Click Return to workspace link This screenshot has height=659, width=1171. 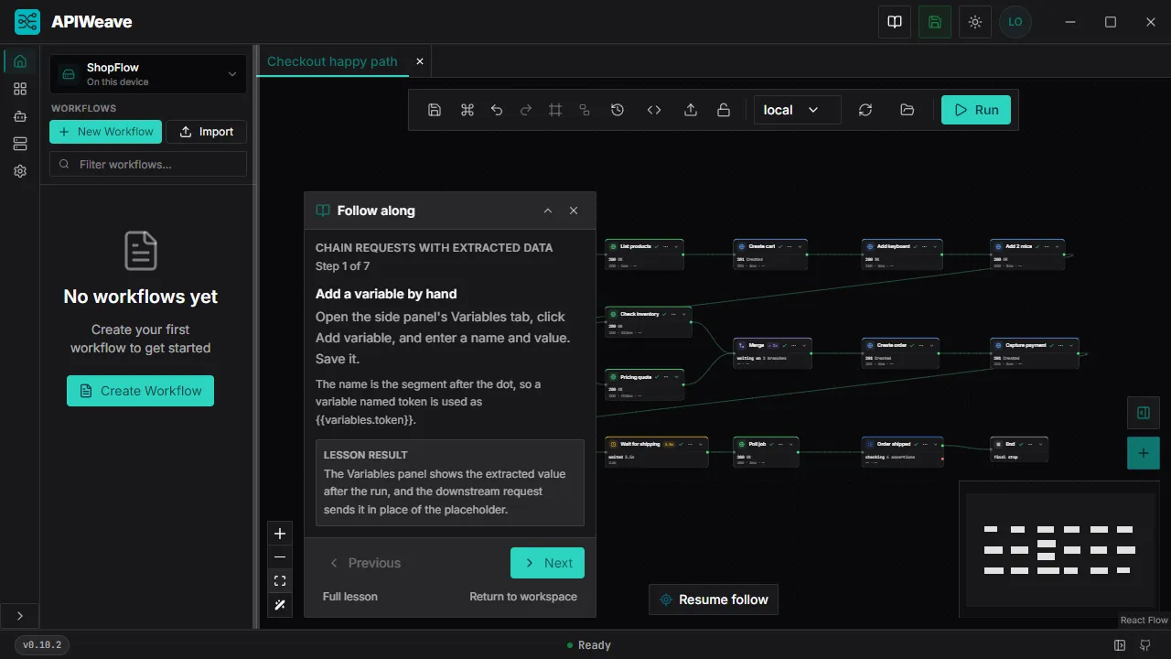pos(523,597)
